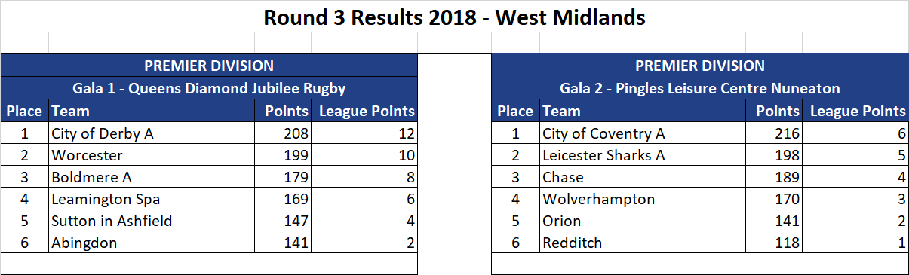Click the City of Derby A team cell

[151, 134]
